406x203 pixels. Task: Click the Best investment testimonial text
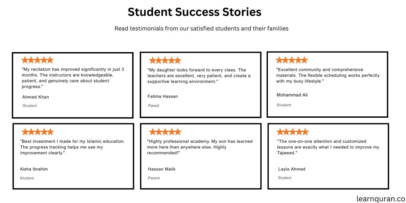72,147
